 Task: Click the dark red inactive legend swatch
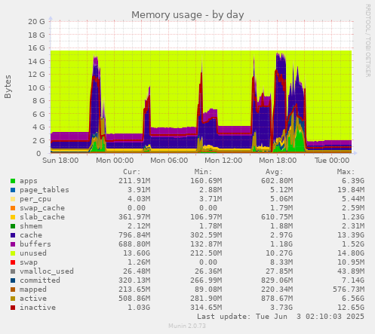coord(13,308)
